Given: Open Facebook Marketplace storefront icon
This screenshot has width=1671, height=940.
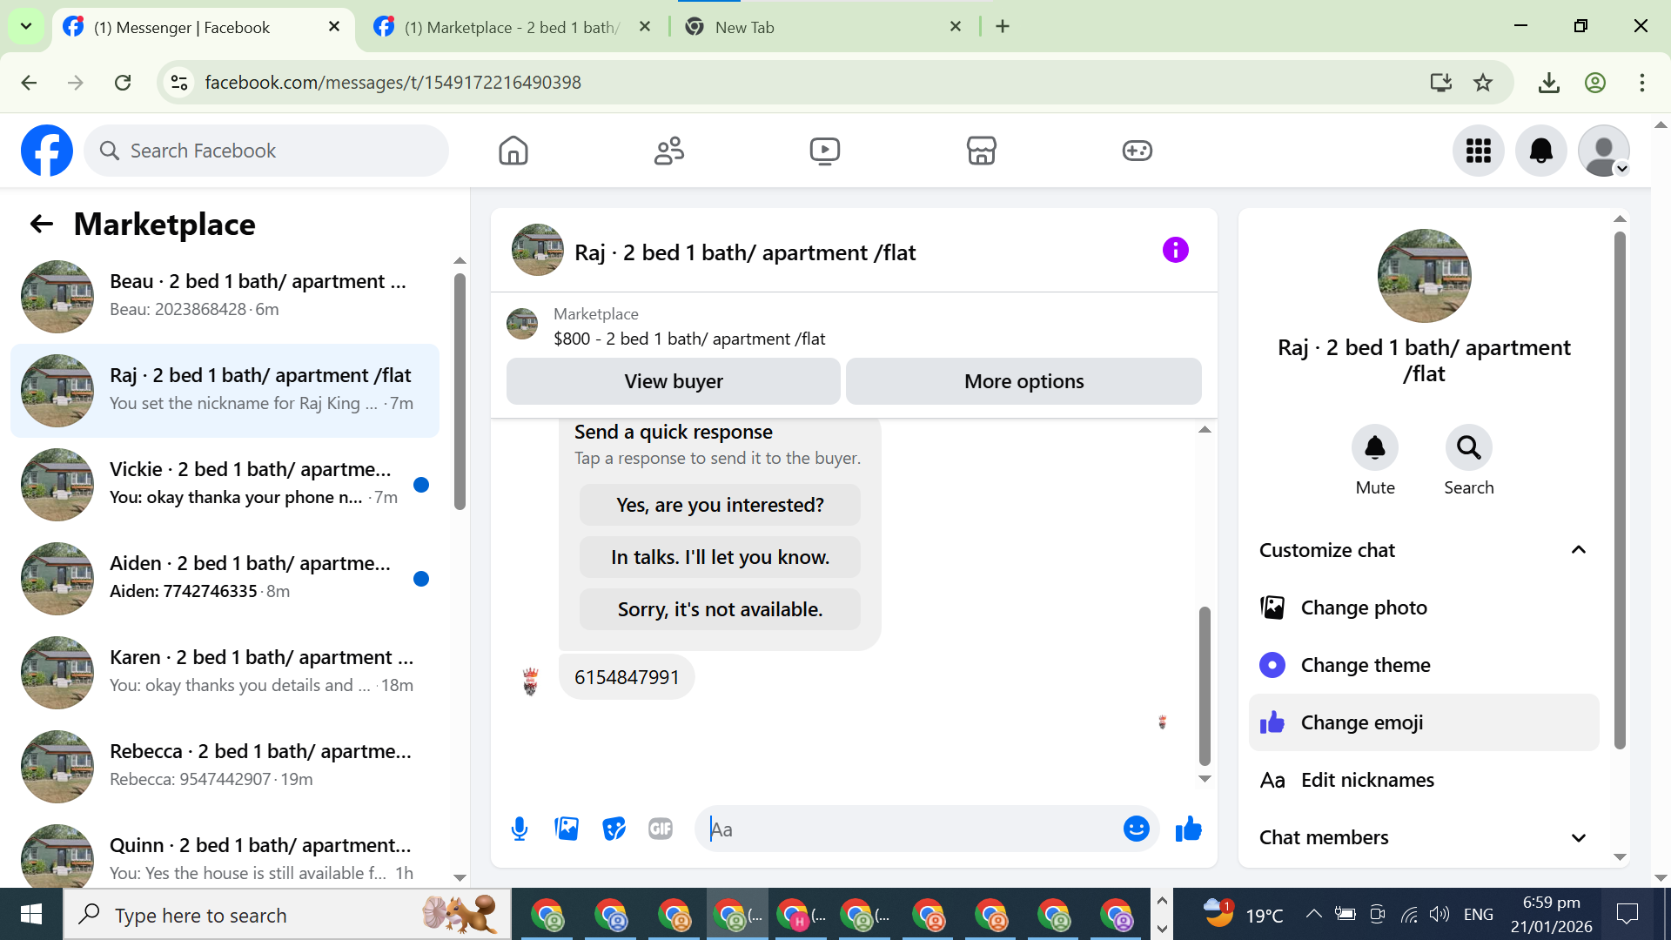Looking at the screenshot, I should pyautogui.click(x=981, y=151).
